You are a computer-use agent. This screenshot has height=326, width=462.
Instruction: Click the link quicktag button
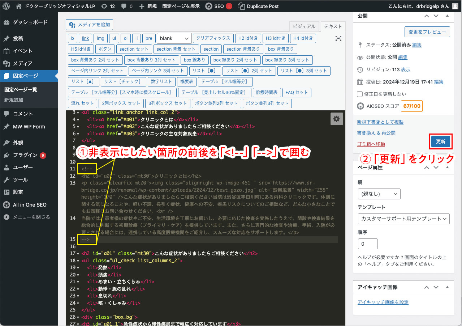coord(85,38)
